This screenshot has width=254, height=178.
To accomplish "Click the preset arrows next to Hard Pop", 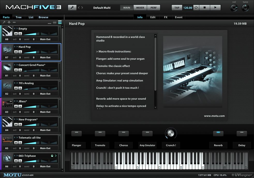I will tap(16, 47).
